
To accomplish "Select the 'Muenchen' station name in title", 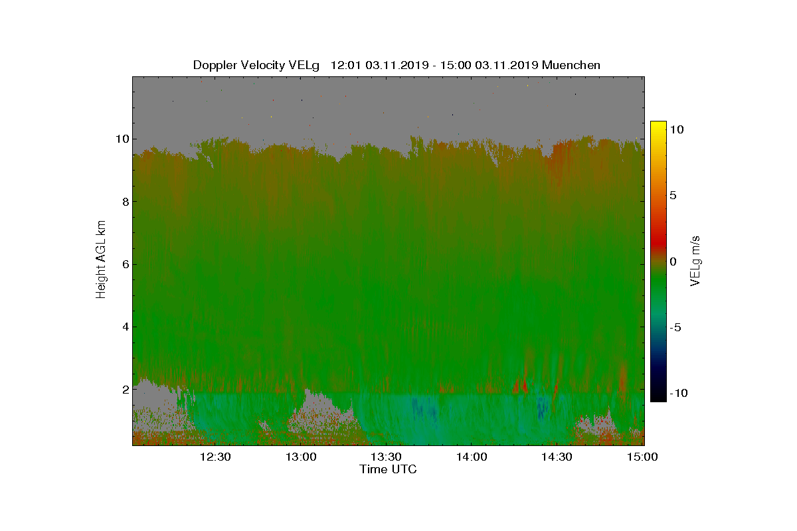I will 571,65.
